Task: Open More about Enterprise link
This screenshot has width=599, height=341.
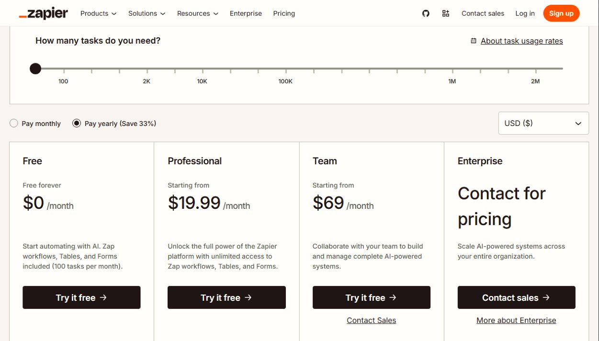Action: (x=516, y=320)
